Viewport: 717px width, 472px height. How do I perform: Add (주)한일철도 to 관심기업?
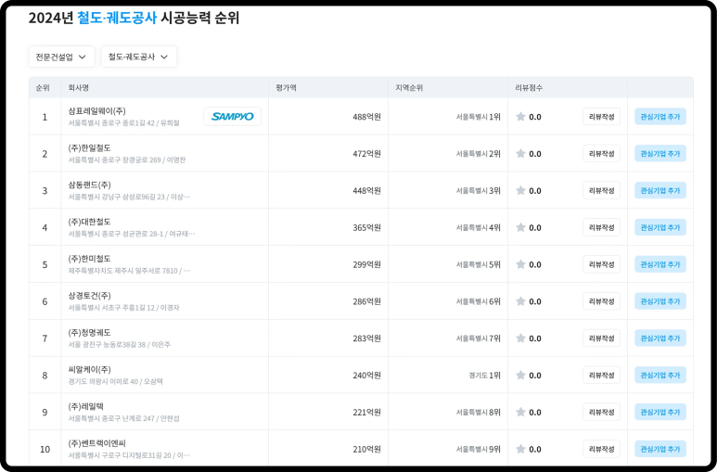pos(660,154)
